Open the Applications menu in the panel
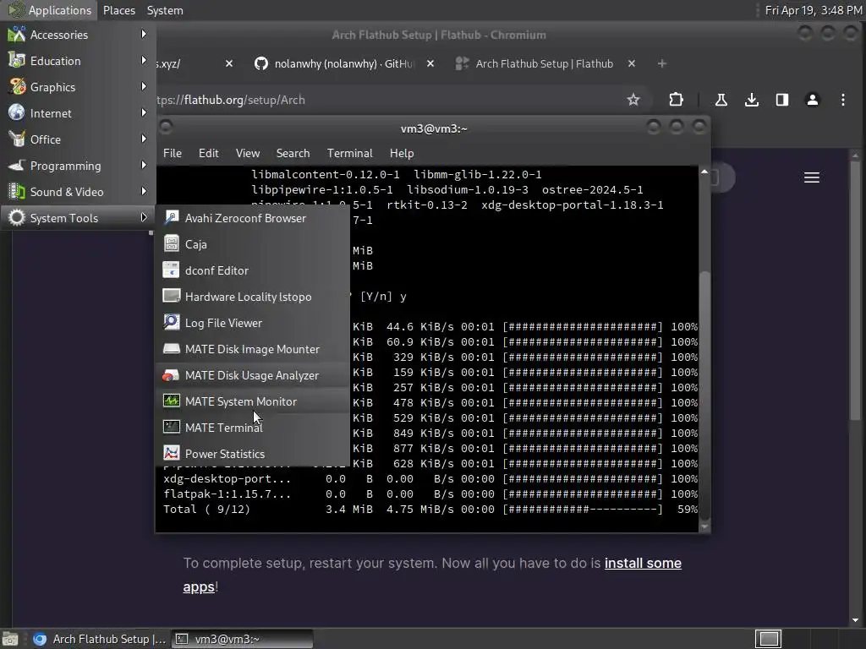866x649 pixels. tap(50, 10)
